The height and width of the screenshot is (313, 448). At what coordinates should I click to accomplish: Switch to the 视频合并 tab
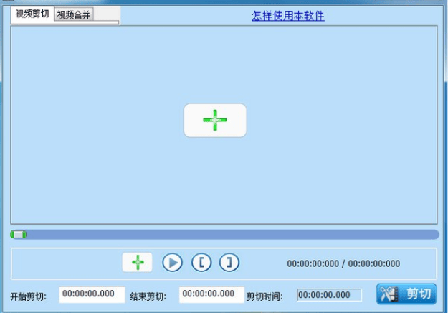tap(74, 14)
